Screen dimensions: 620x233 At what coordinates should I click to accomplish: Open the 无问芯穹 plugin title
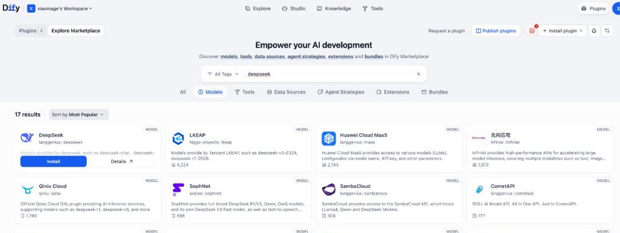(501, 135)
